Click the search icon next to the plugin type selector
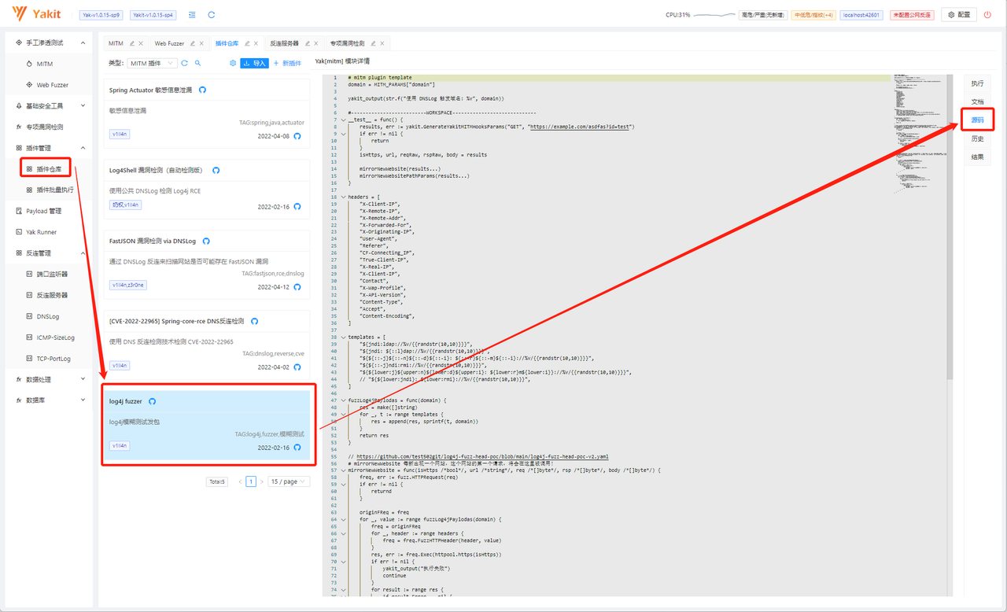The width and height of the screenshot is (1007, 612). coord(197,63)
